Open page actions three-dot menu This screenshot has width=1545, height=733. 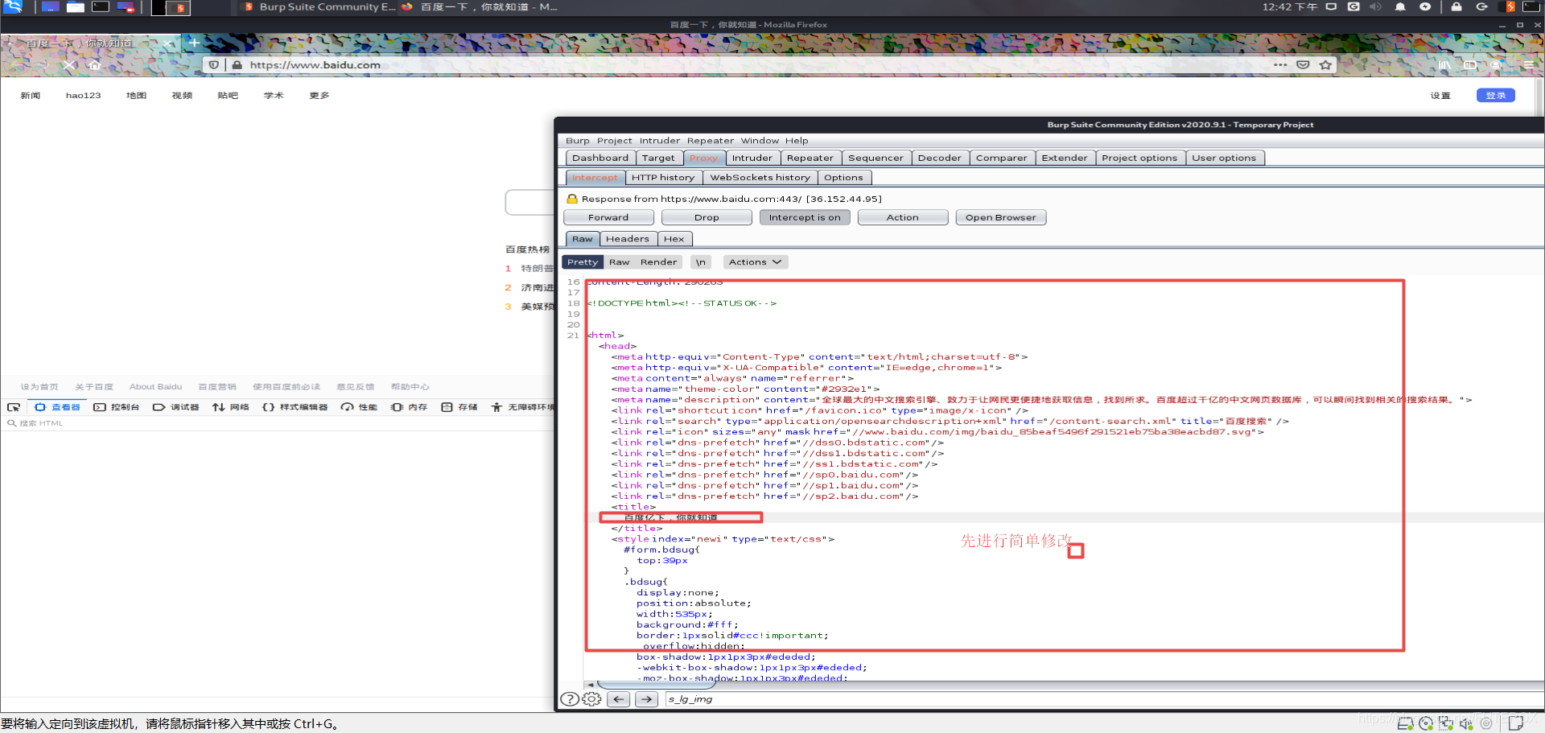tap(1280, 65)
